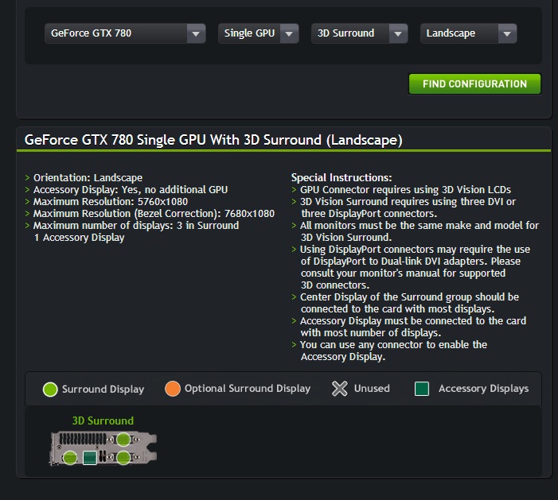Click the green Surround Display legend circle
The height and width of the screenshot is (500, 558).
click(50, 390)
